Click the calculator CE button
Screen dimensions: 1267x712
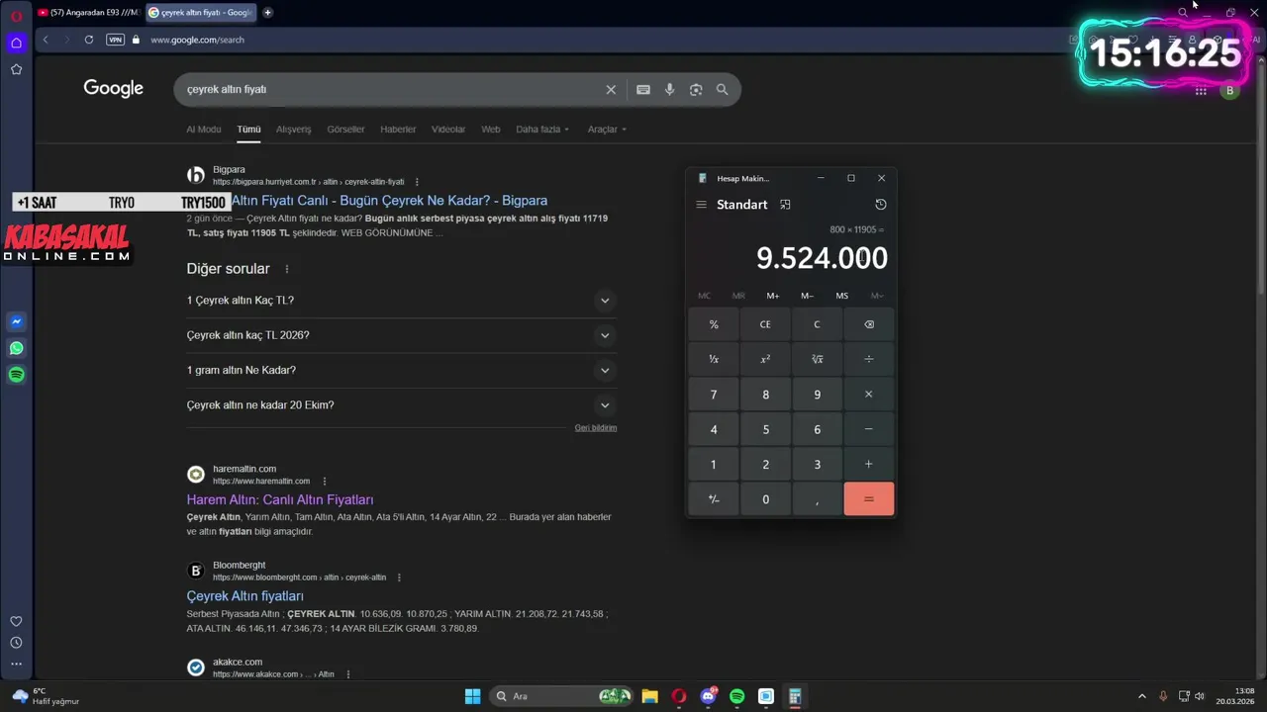765,324
